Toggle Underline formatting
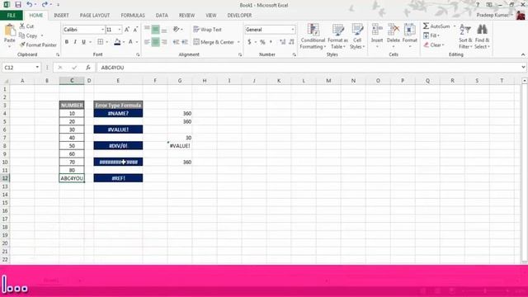Viewport: 528px width, 297px height. (x=83, y=42)
